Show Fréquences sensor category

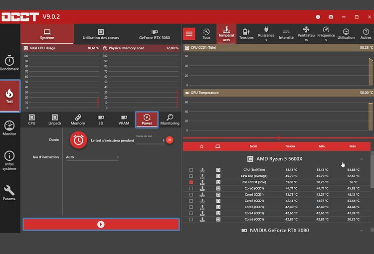(326, 34)
